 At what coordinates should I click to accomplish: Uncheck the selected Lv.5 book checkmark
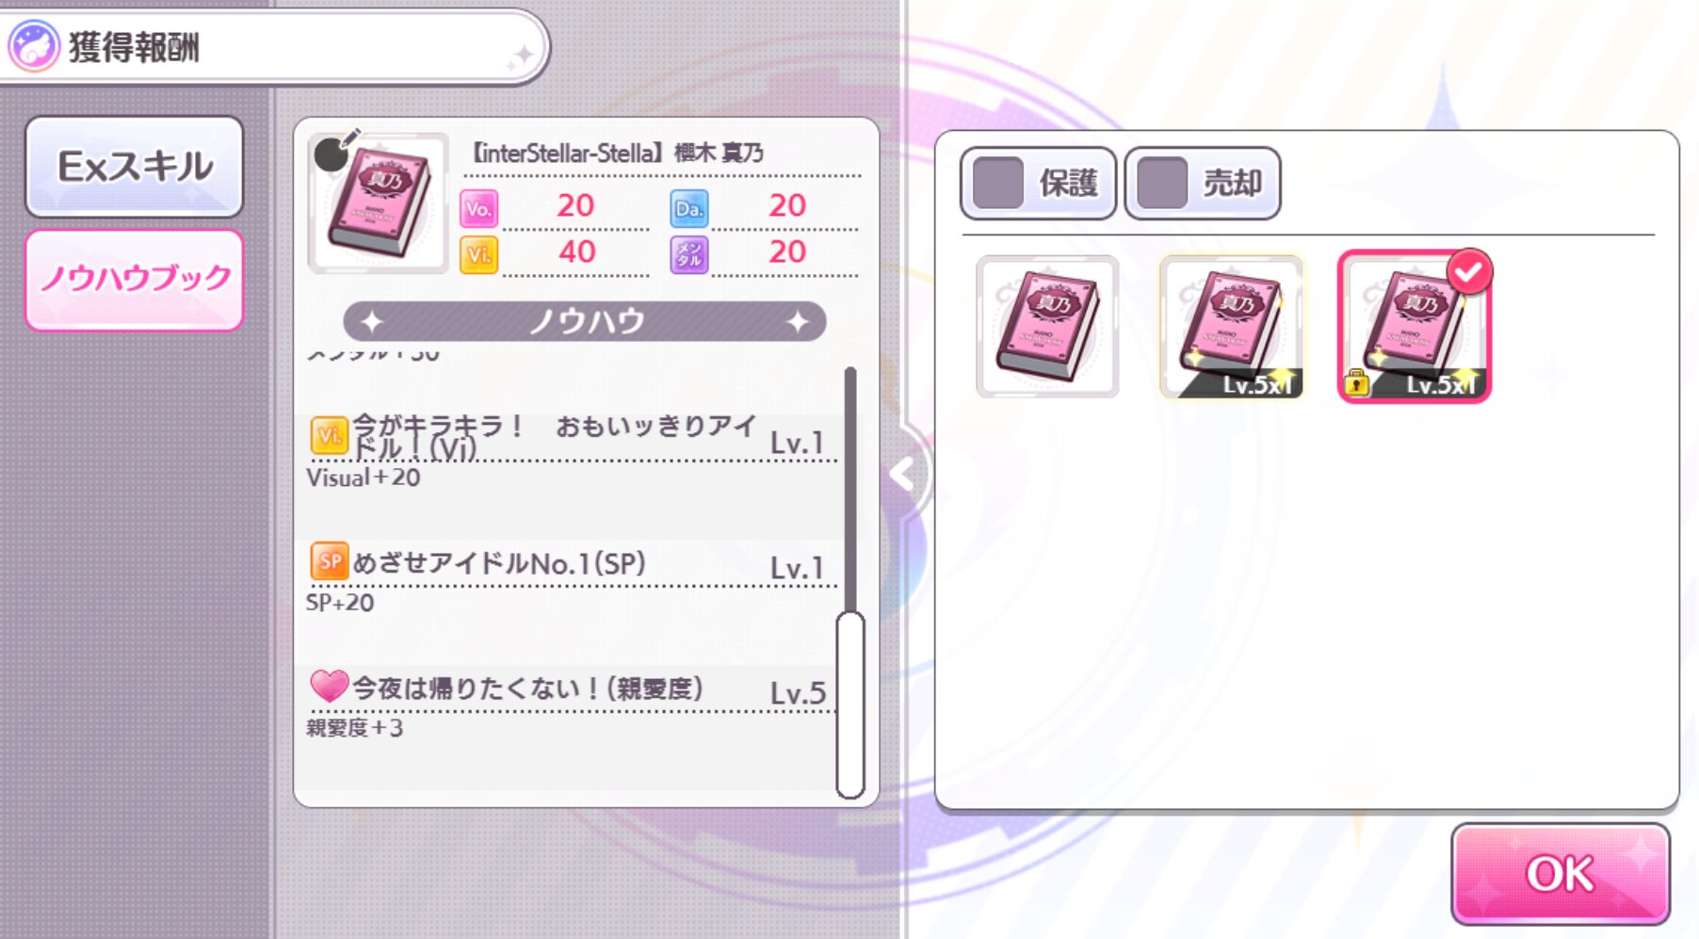tap(1469, 271)
